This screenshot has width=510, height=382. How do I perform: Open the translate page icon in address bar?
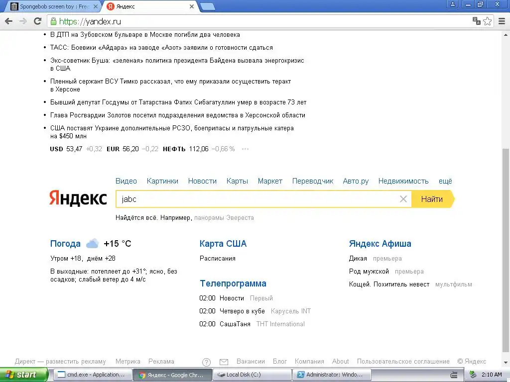tap(477, 21)
